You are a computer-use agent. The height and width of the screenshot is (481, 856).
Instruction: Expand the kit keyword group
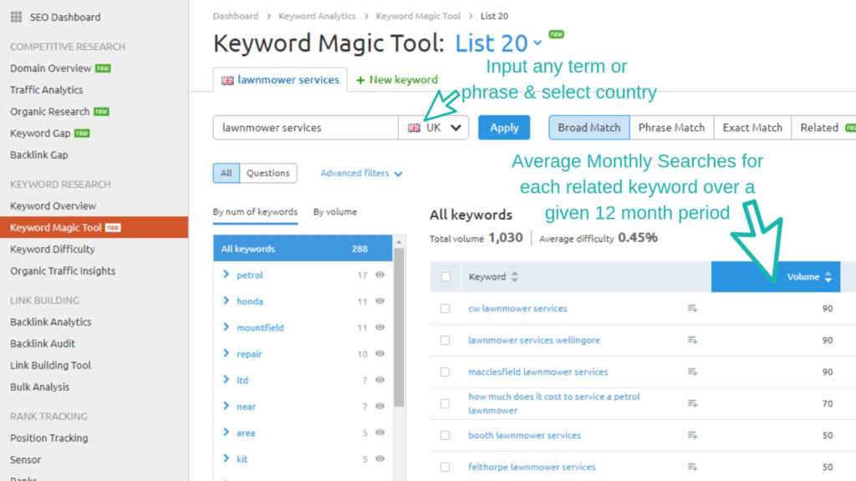226,458
